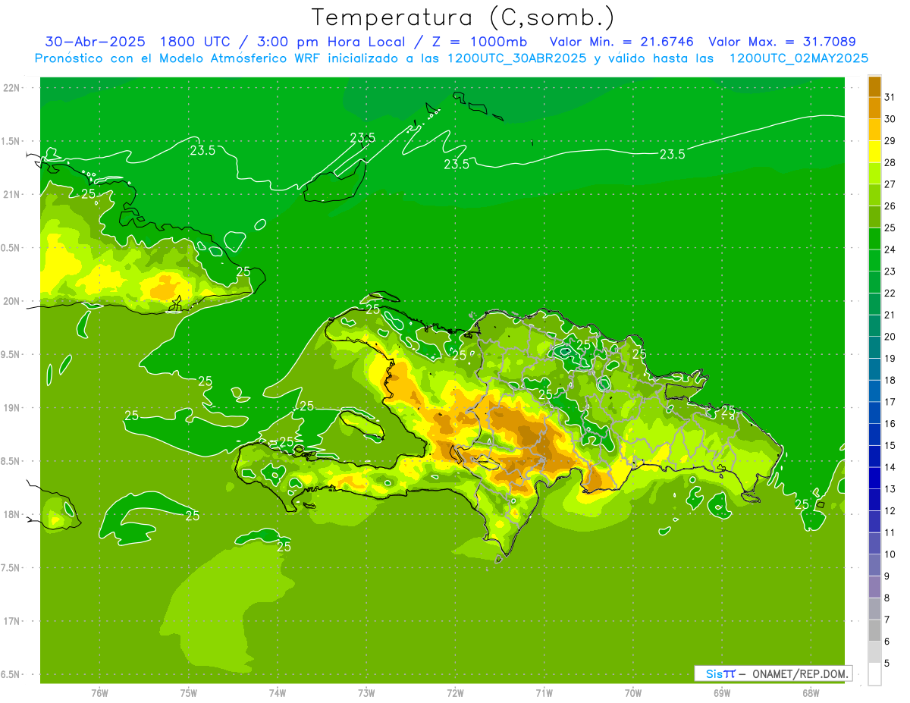Click the dark orange-brown swatch above colorbar value 31

(x=874, y=86)
